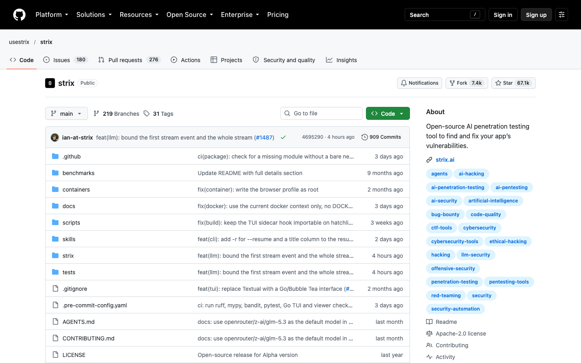Fork the strix repository
This screenshot has width=581, height=363.
pyautogui.click(x=467, y=83)
